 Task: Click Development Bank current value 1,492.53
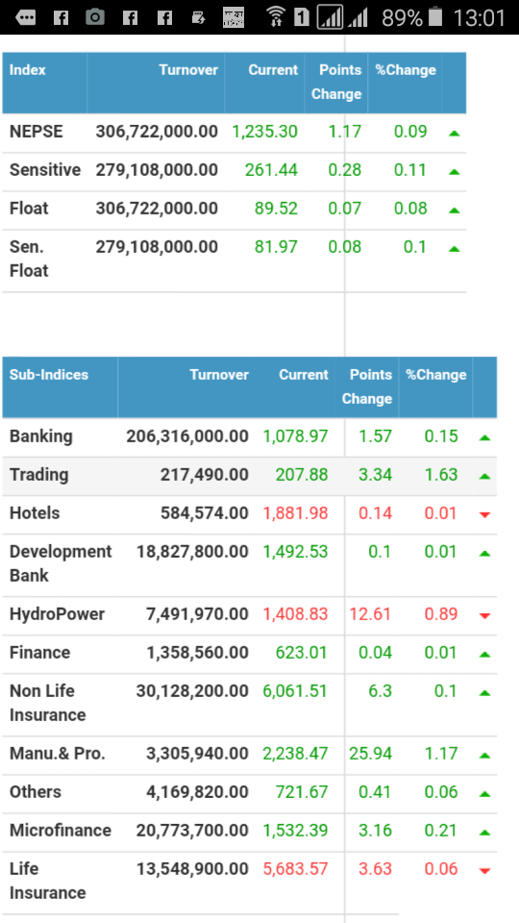pos(295,552)
